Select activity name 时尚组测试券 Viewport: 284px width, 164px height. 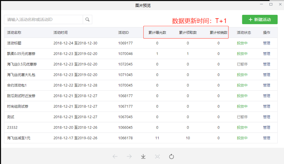[18, 106]
